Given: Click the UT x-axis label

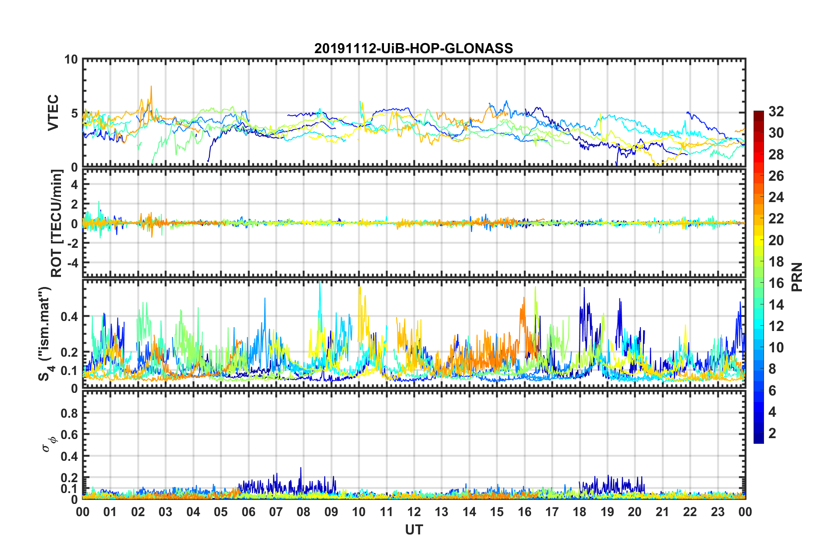Looking at the screenshot, I should pos(414,530).
